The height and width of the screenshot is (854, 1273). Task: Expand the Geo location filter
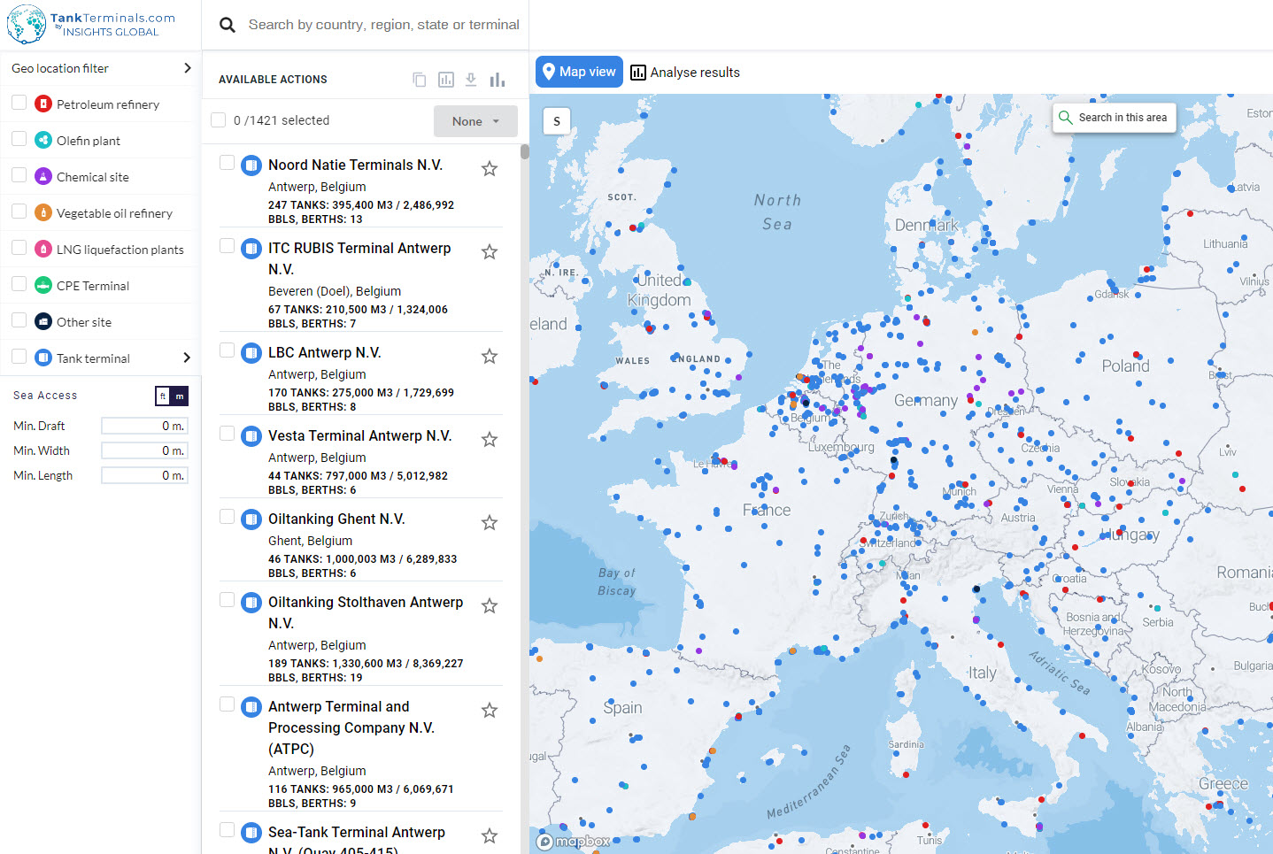point(187,68)
